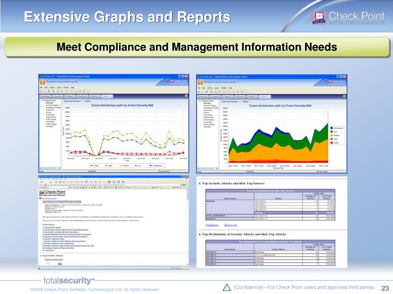The image size is (393, 294).
Task: Open '6. Security Attacks by Date' report link
Action: (x=53, y=239)
